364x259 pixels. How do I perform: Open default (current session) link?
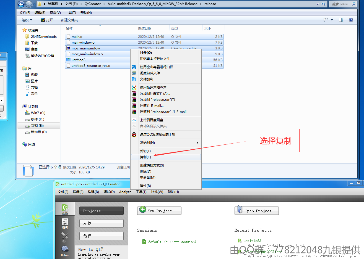coord(172,242)
